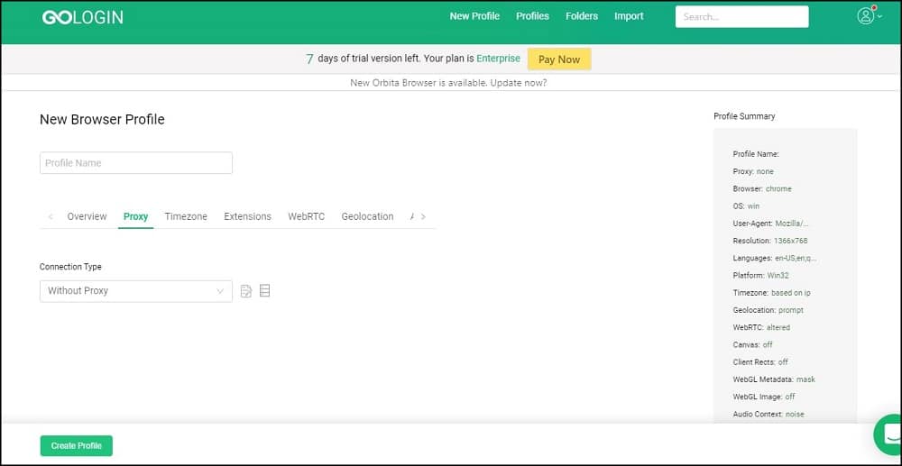
Task: Click the 'OS: win' summary line
Action: pyautogui.click(x=746, y=206)
